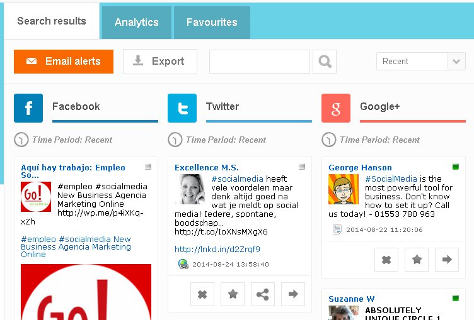Viewport: 474px width, 320px height.
Task: Click the Google+ logo icon
Action: click(x=336, y=108)
